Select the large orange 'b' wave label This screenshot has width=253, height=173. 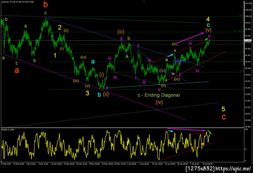[46, 5]
